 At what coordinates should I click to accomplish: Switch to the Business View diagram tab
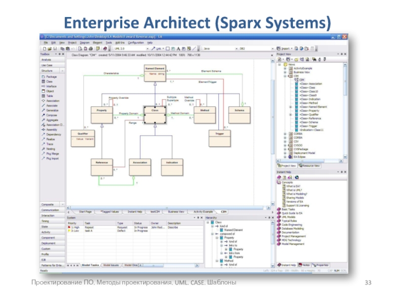coord(176,212)
